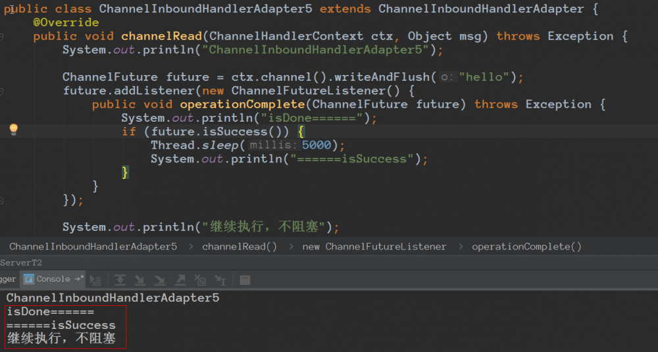Click the Drop Frame debug icon

(x=200, y=280)
